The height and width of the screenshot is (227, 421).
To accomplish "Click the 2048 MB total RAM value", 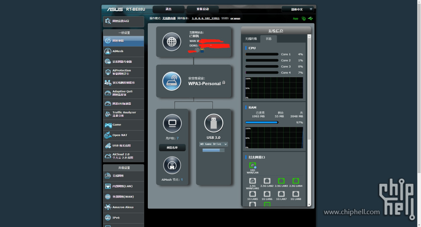I will (x=296, y=116).
